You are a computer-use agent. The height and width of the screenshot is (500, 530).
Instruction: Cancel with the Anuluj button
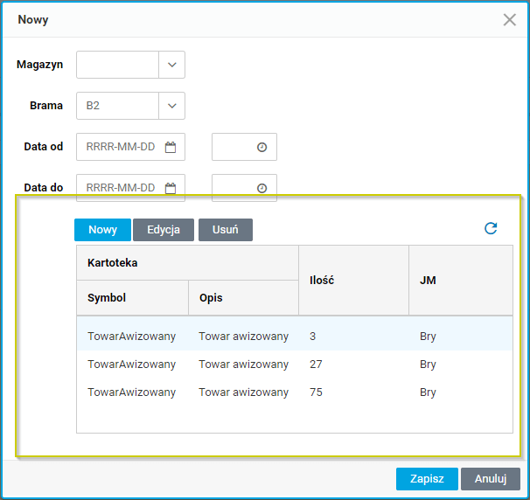(x=491, y=479)
